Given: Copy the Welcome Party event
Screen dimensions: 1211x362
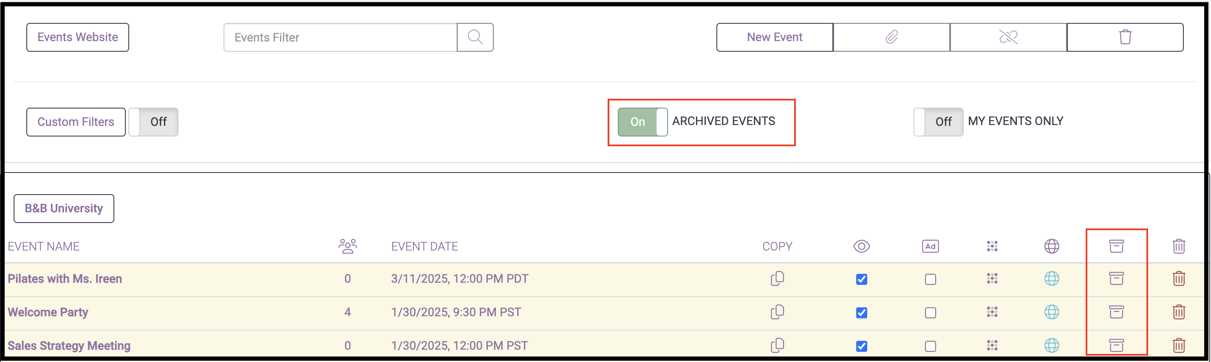Looking at the screenshot, I should tap(777, 312).
